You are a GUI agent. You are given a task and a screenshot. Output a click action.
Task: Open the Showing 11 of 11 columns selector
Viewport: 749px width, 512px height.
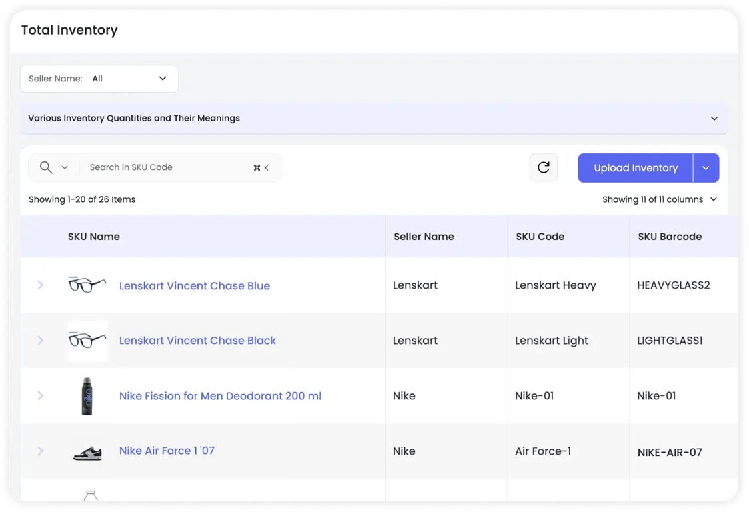point(660,199)
